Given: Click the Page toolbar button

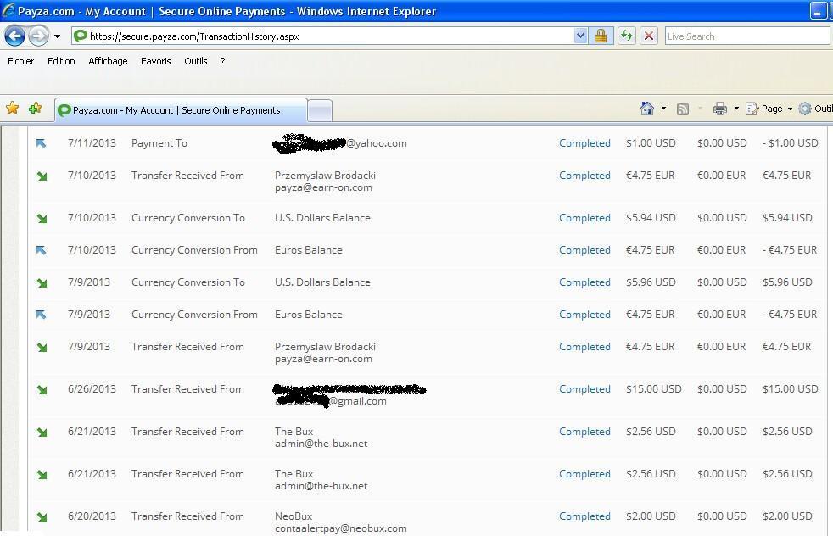Looking at the screenshot, I should click(x=764, y=109).
